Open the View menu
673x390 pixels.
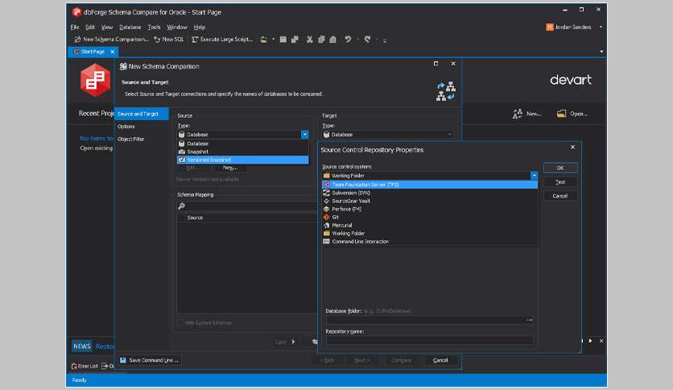[107, 27]
